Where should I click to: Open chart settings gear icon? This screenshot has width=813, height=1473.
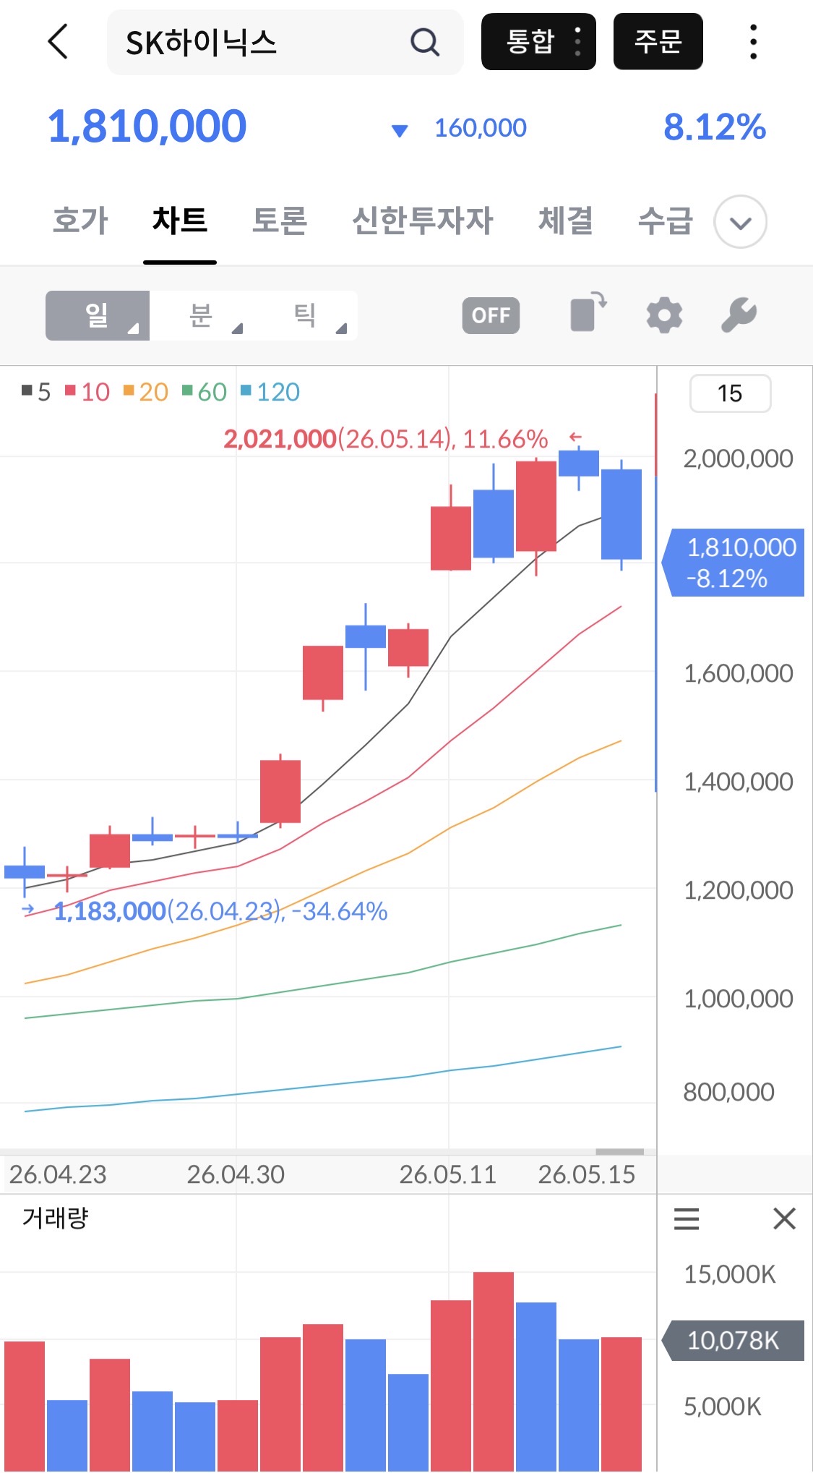click(664, 315)
